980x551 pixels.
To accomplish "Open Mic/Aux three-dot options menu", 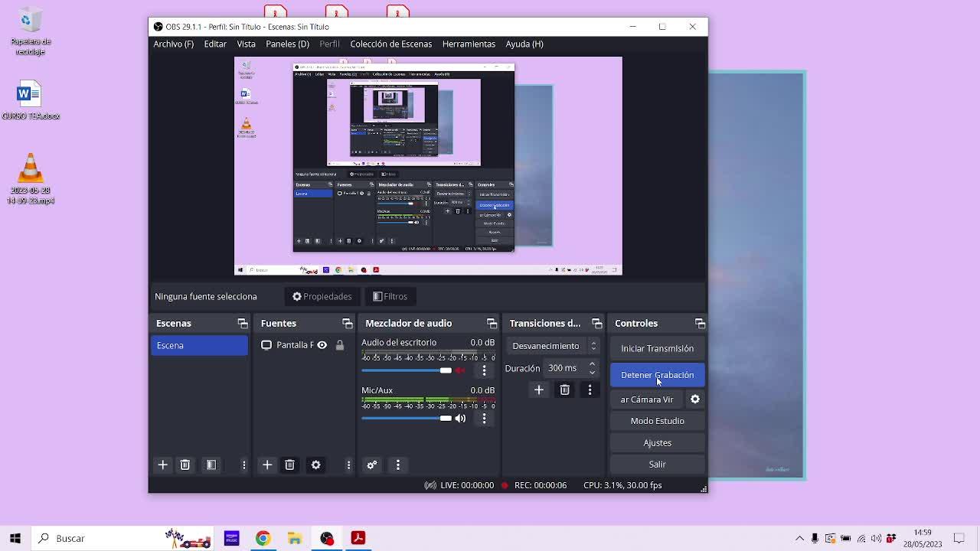I will point(484,418).
